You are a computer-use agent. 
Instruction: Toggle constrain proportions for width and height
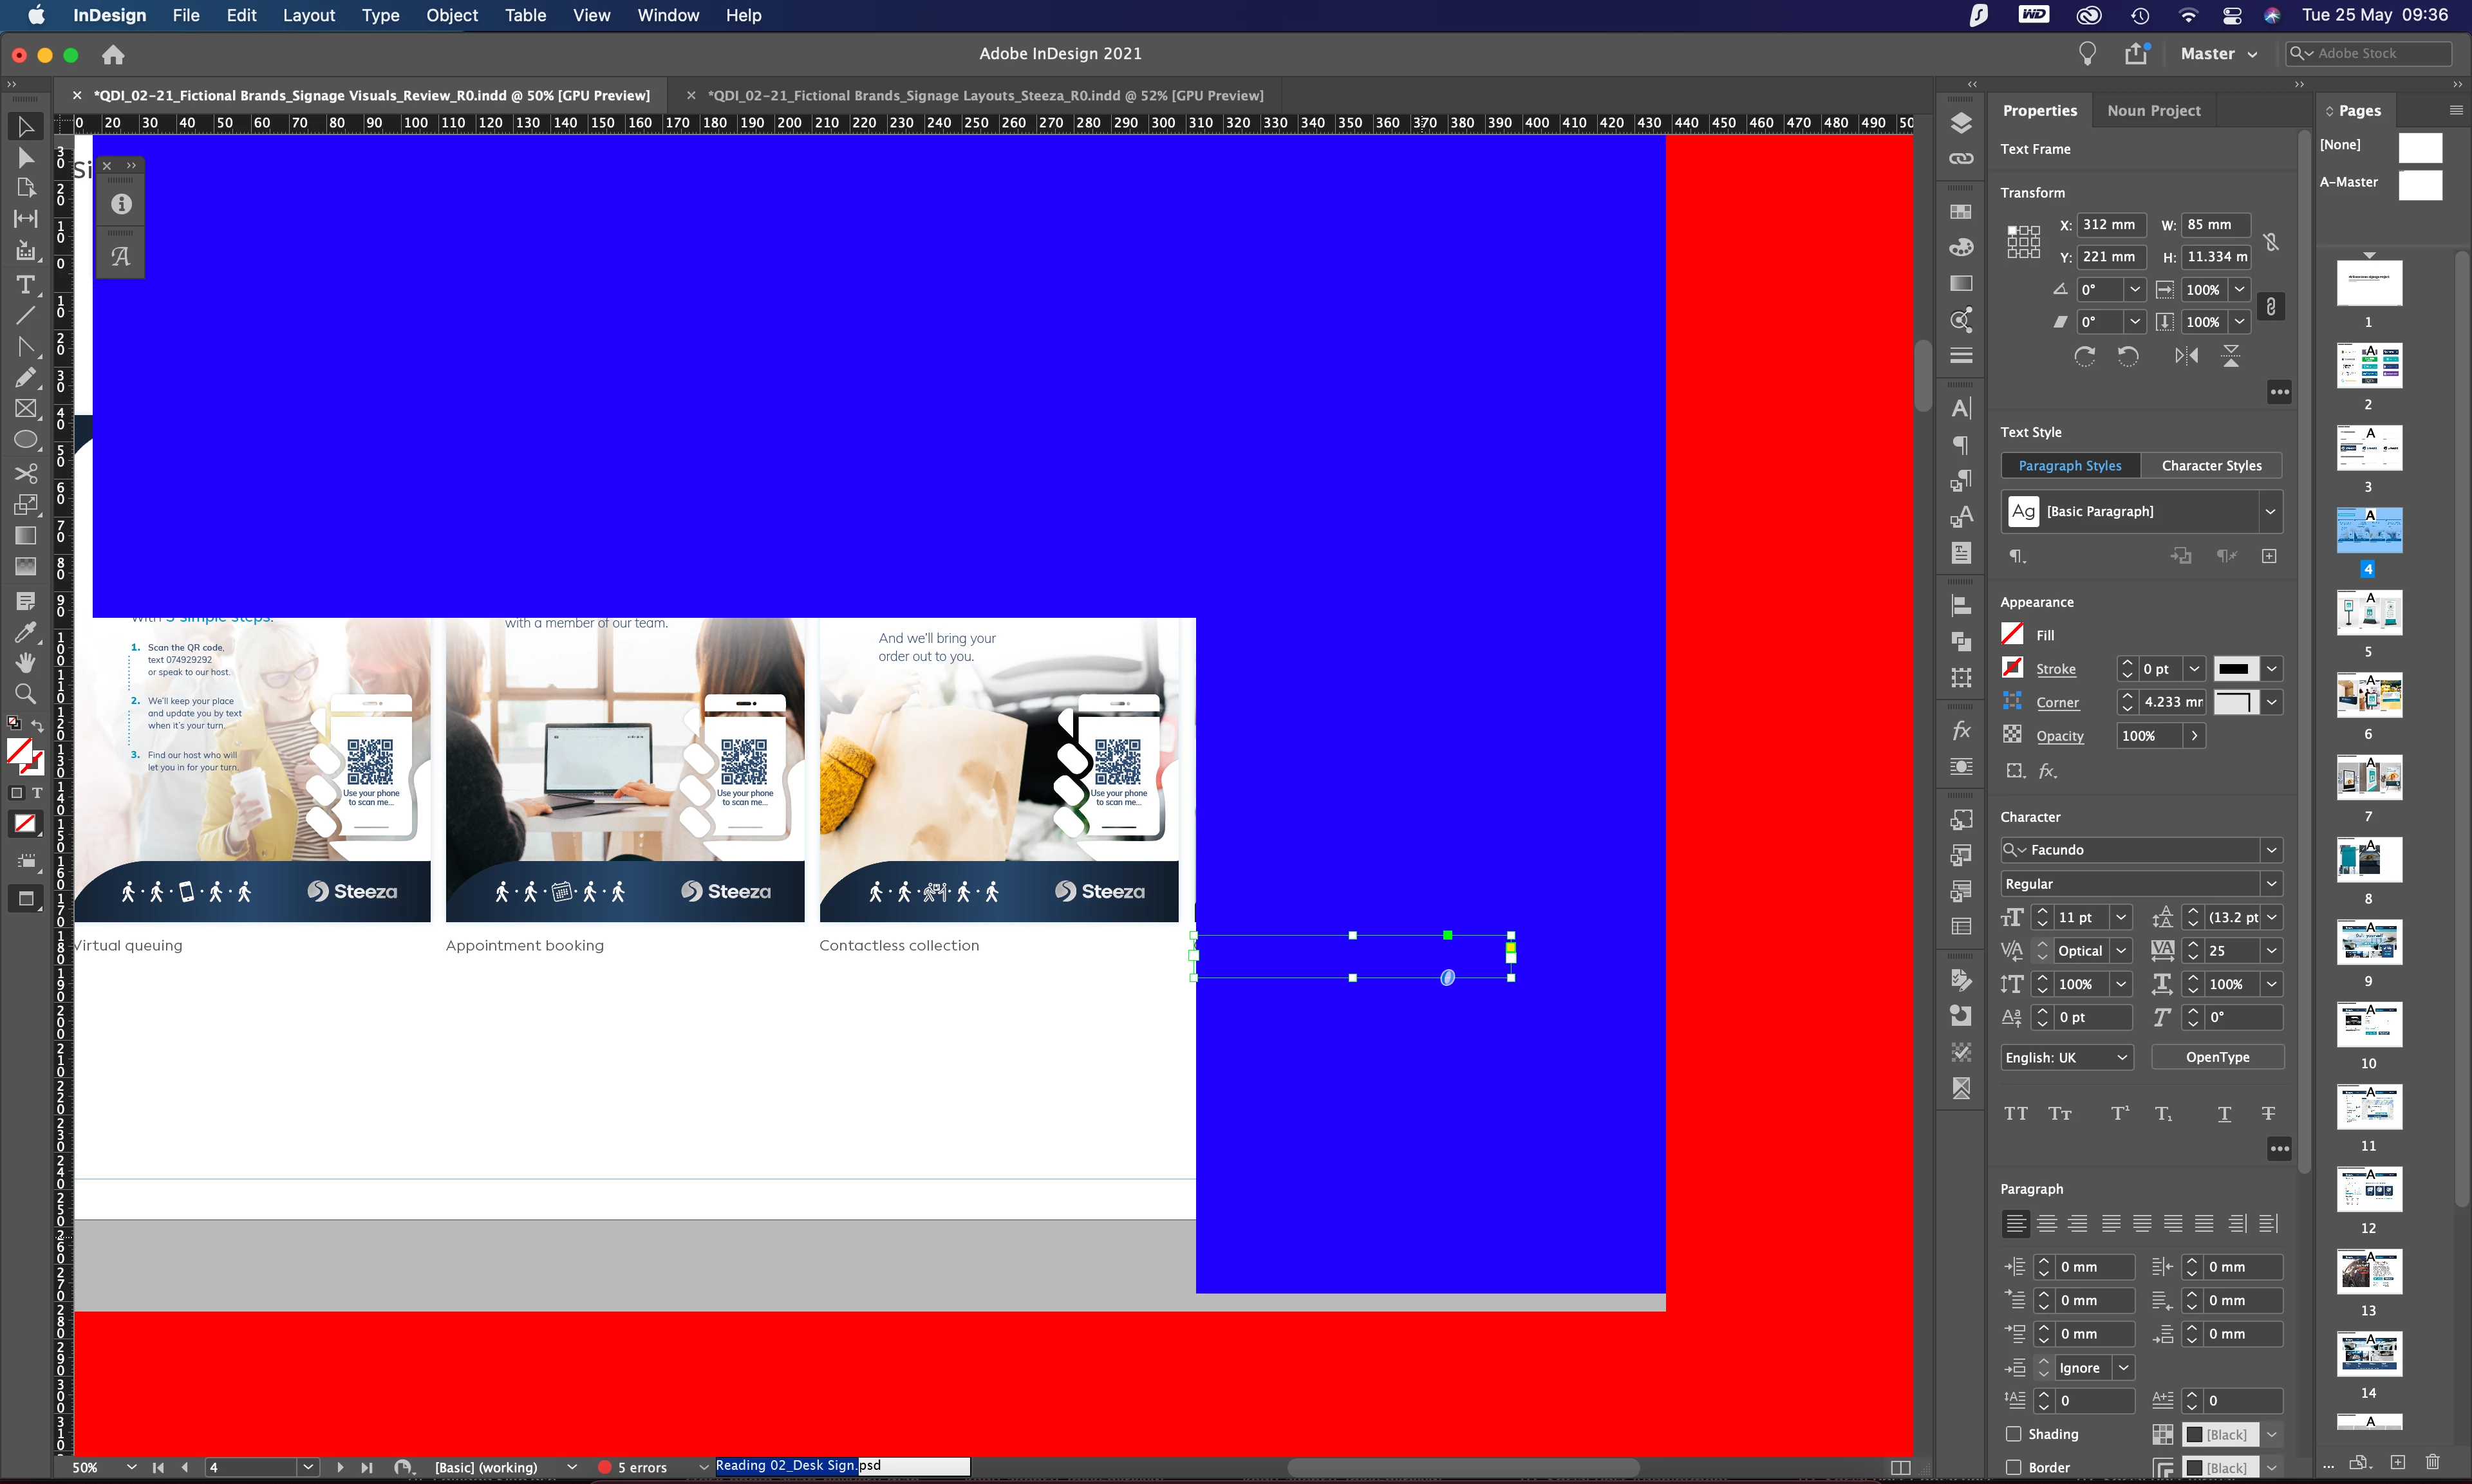[2271, 241]
